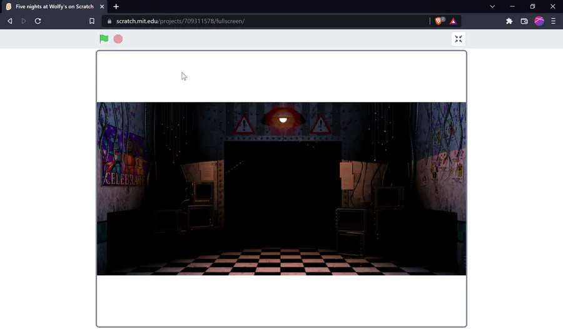Restore down the browser window
563x329 pixels.
532,6
